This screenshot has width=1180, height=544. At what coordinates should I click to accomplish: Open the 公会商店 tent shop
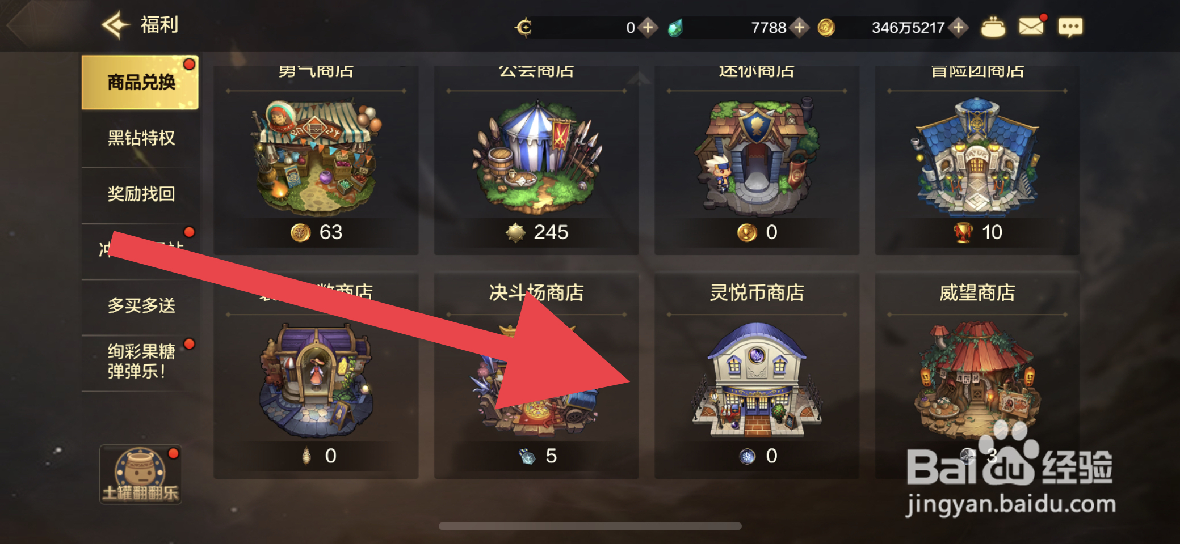click(x=536, y=160)
